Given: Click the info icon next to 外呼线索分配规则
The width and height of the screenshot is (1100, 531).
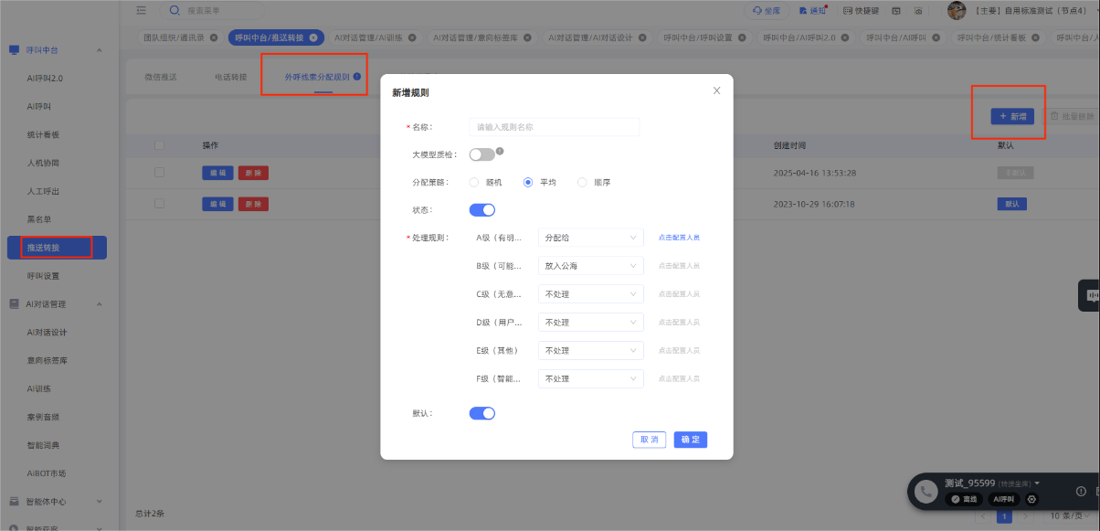Looking at the screenshot, I should tap(356, 77).
